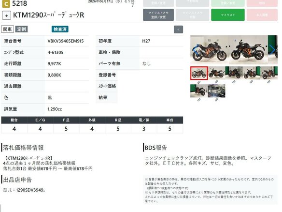Viewport: 282px width, 212px height.
Task: Collapse panel with the gray arrow button
Action: (178, 30)
